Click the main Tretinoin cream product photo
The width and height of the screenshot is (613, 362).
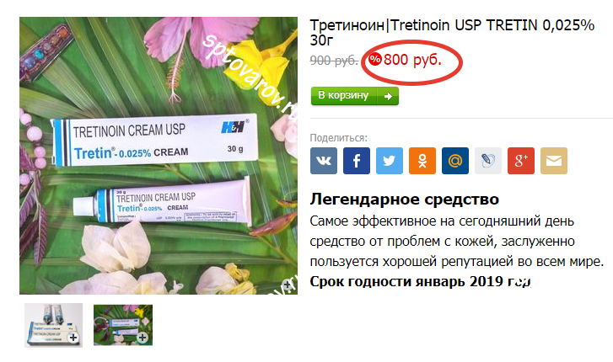tap(159, 156)
